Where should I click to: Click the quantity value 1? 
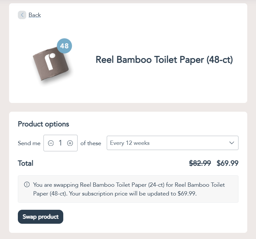point(60,143)
